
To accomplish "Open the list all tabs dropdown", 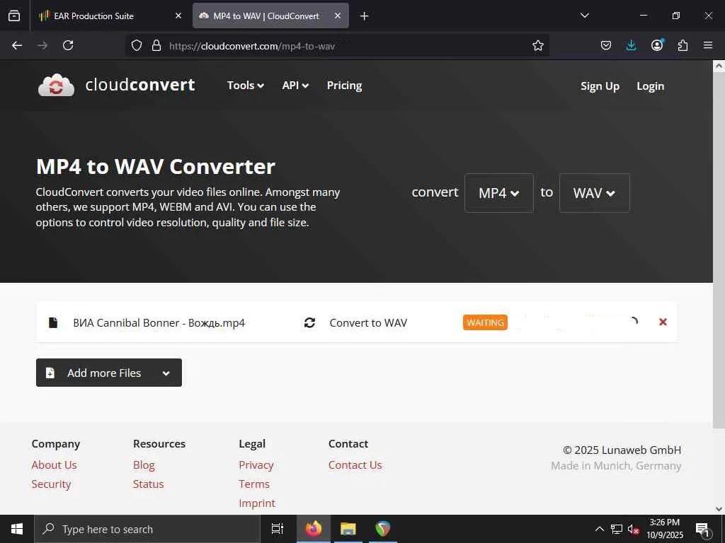I will point(584,16).
